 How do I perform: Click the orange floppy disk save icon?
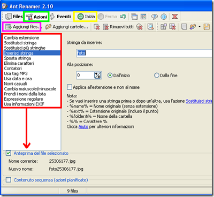coord(207,27)
